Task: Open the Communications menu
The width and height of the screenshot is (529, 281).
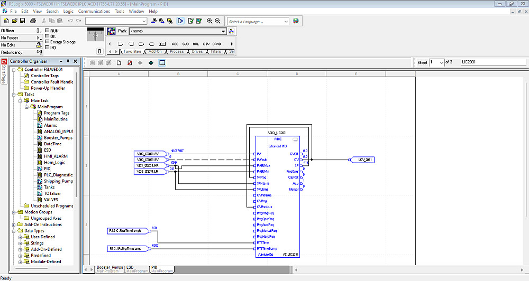Action: click(94, 11)
